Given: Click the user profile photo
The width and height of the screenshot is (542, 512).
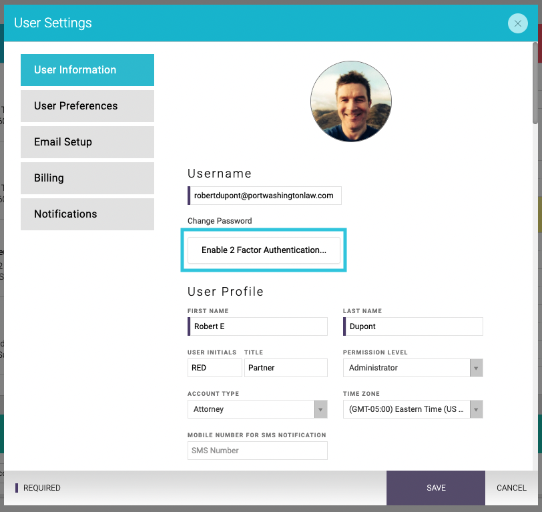Looking at the screenshot, I should [x=351, y=101].
